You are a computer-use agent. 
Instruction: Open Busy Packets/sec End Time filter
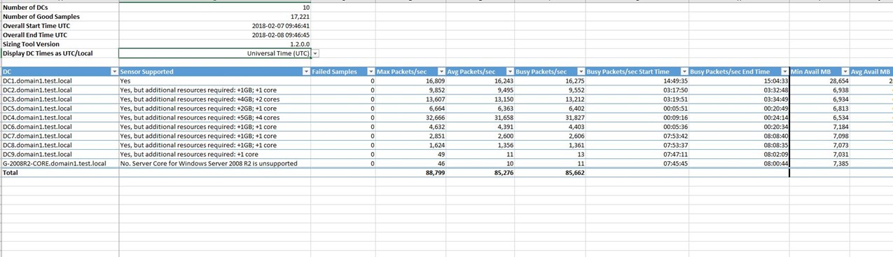point(784,71)
